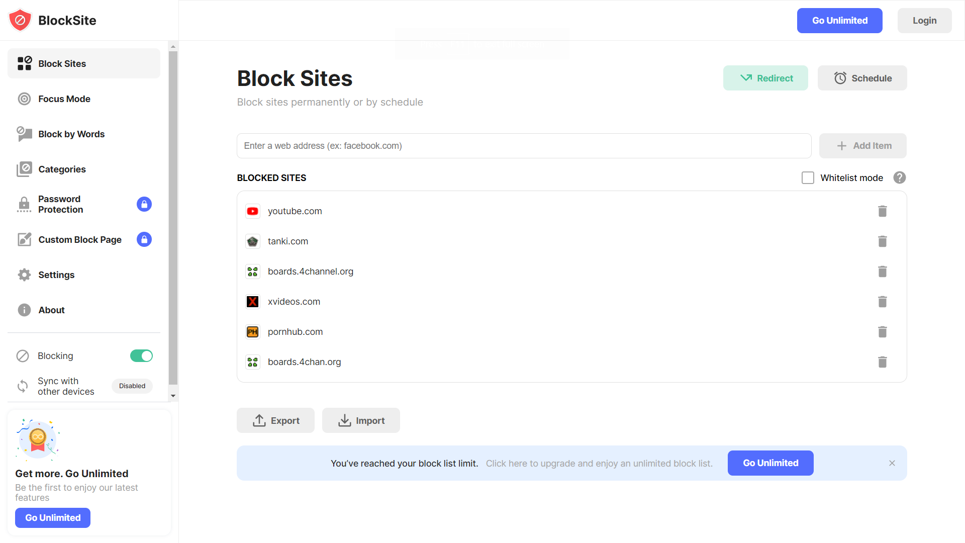Enable the Whitelist mode checkbox
Screen dimensions: 965x543
tap(808, 177)
